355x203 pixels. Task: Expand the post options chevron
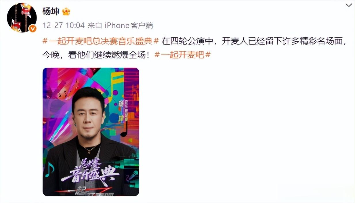pyautogui.click(x=349, y=5)
